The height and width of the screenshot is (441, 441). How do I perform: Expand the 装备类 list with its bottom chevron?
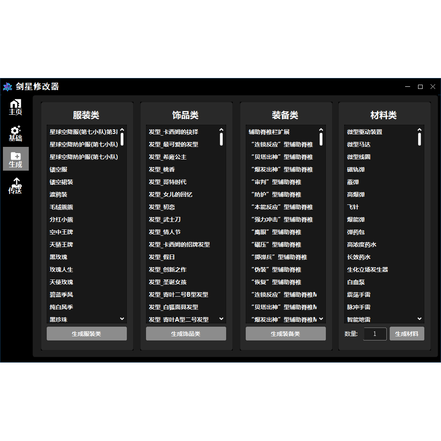tap(321, 319)
